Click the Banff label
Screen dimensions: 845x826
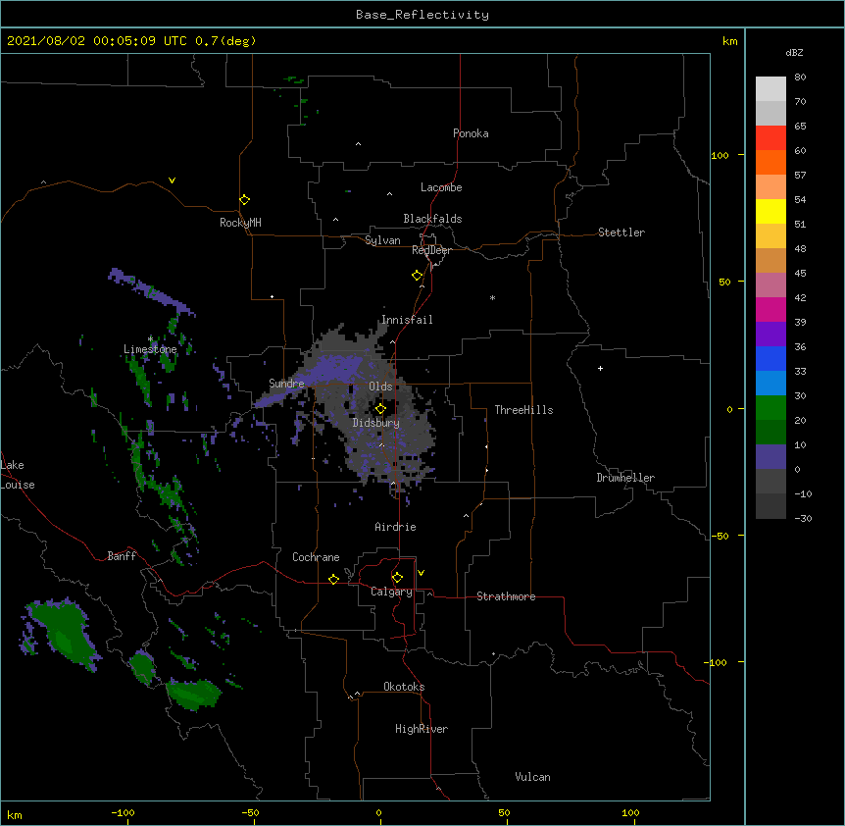[122, 556]
